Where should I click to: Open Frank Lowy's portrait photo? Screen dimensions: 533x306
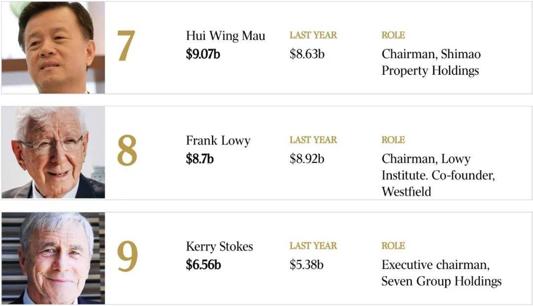[53, 152]
